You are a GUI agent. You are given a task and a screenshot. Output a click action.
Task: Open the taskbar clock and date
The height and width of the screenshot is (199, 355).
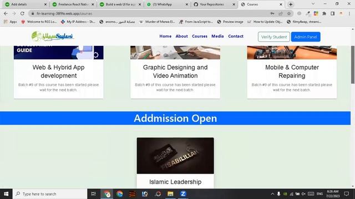(333, 194)
